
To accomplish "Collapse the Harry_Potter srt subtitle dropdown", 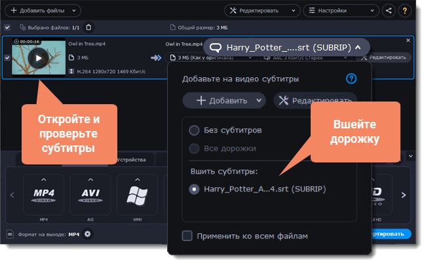I will click(x=357, y=47).
